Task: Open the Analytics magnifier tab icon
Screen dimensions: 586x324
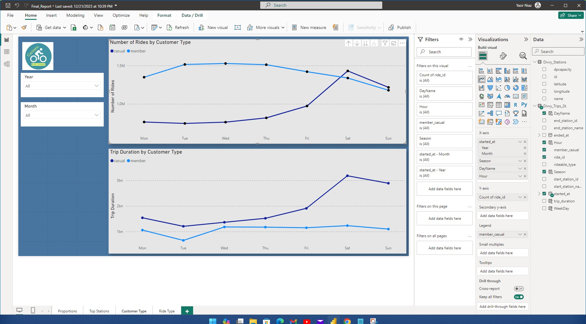Action: click(523, 56)
